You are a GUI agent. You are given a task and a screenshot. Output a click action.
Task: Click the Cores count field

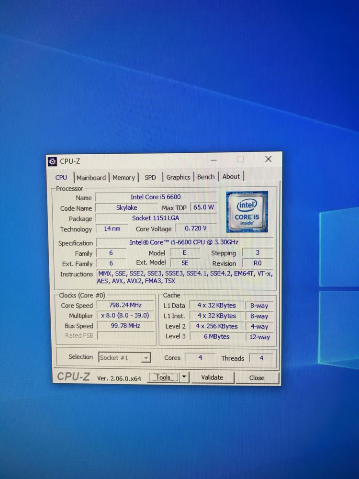[x=200, y=357]
